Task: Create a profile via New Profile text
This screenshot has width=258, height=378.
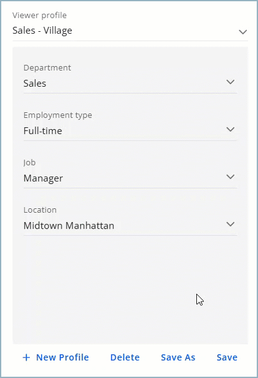Action: 63,357
